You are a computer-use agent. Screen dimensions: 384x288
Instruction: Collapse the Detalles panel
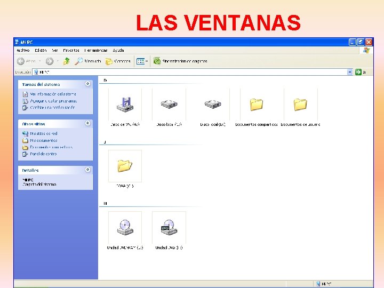[87, 170]
